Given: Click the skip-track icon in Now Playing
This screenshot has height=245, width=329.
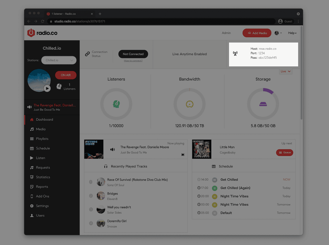Looking at the screenshot, I should coord(183,155).
